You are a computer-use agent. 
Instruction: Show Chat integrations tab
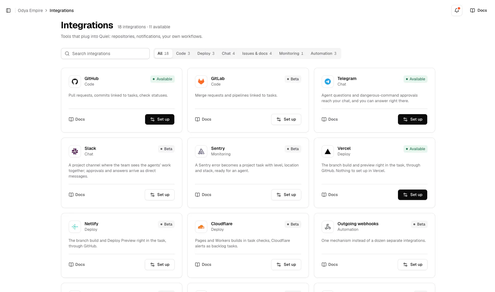(228, 54)
